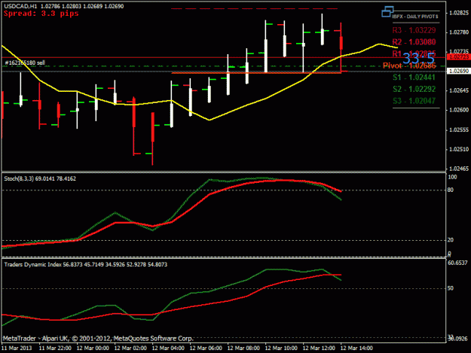Click the blue 33.5 countdown text
The width and height of the screenshot is (471, 353).
(418, 58)
